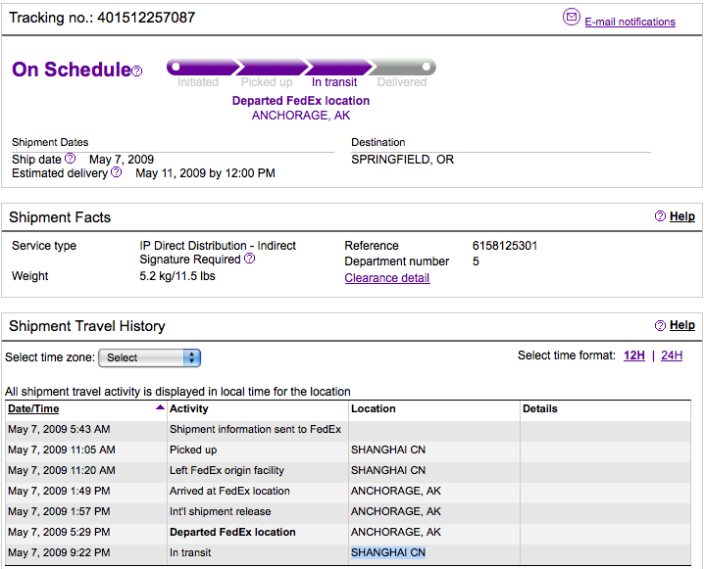
Task: Switch time format to 24H
Action: [672, 356]
